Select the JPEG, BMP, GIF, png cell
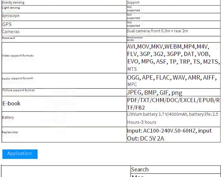 tap(155, 93)
